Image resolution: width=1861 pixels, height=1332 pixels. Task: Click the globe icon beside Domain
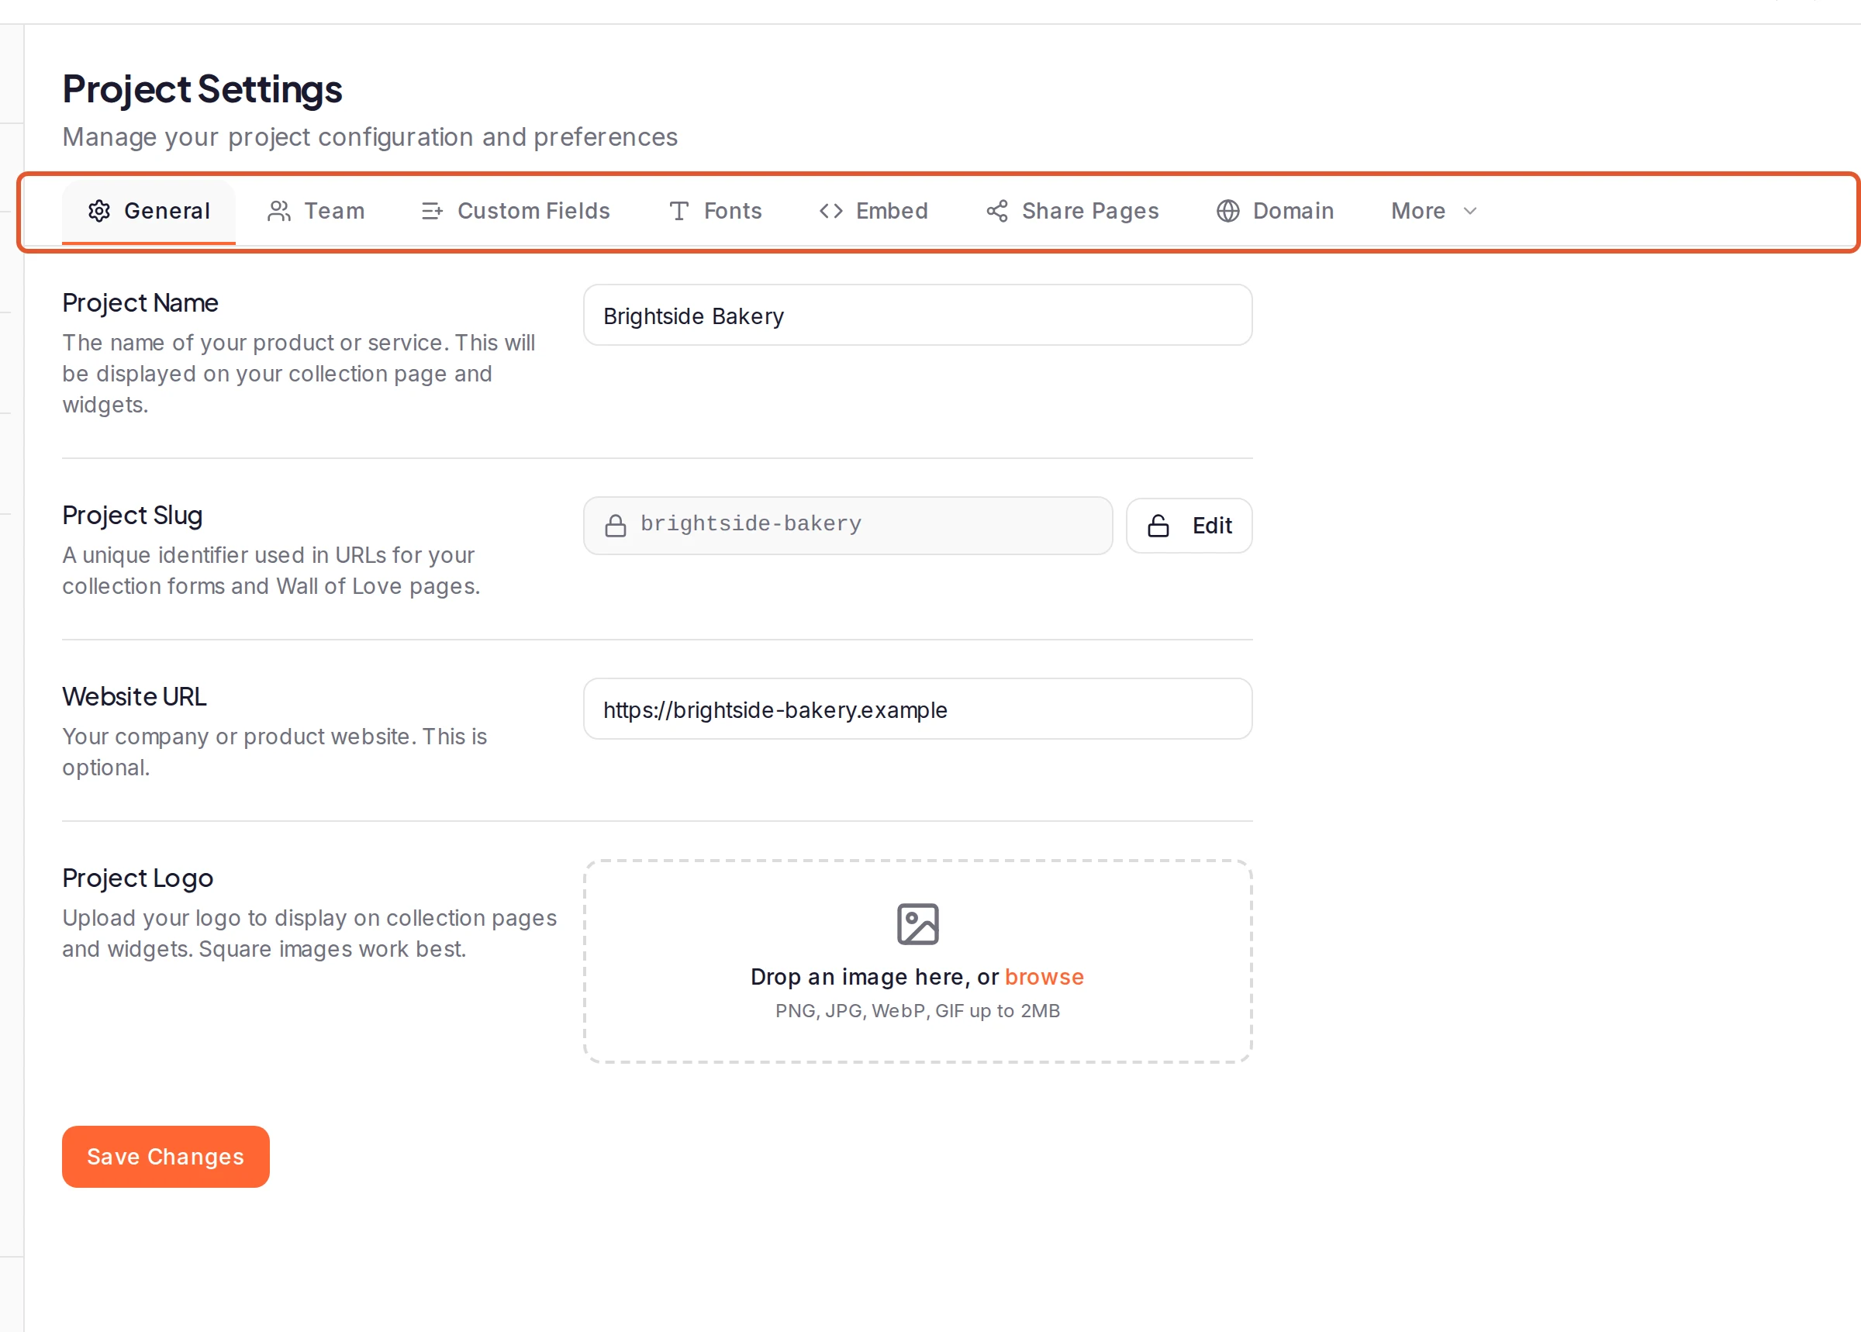pos(1227,211)
